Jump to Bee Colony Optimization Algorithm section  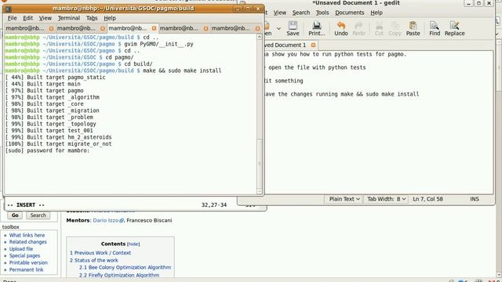(x=125, y=267)
